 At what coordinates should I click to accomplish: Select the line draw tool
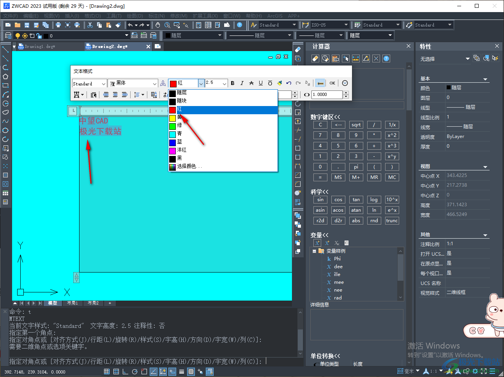(x=5, y=50)
